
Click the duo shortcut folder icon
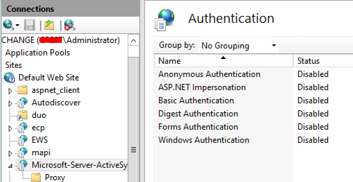[x=23, y=115]
